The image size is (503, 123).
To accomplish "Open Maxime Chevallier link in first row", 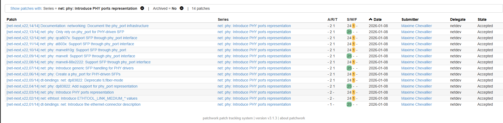I will [x=416, y=26].
